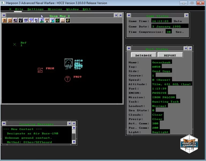This screenshot has width=206, height=161.
Task: Click the green Ref 1 reference point marker
Action: pyautogui.click(x=15, y=44)
